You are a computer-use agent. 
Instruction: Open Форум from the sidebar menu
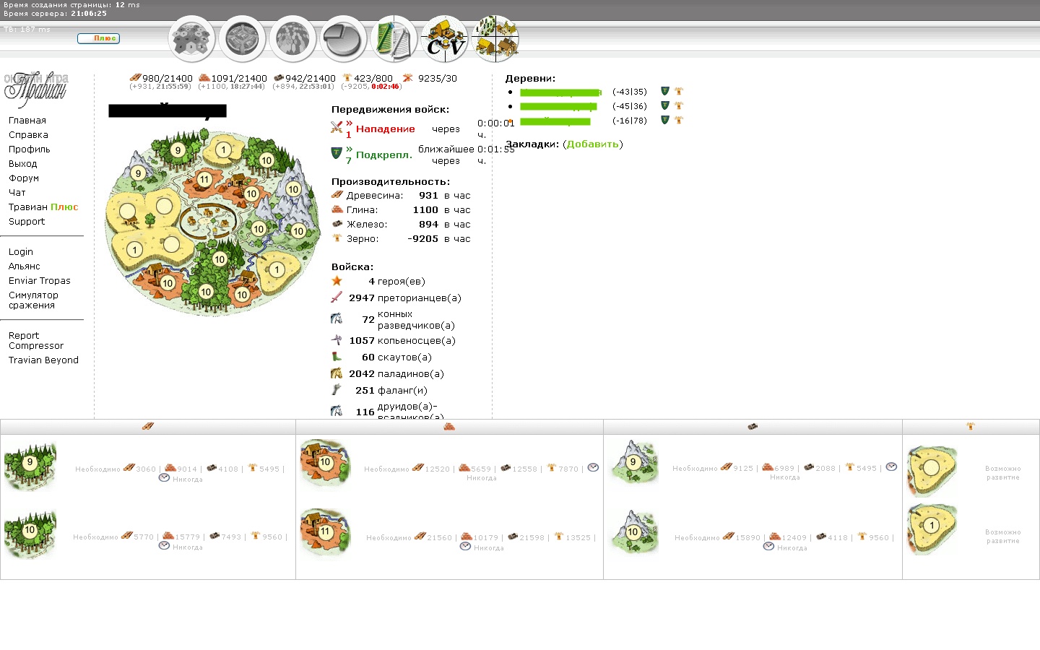point(24,178)
